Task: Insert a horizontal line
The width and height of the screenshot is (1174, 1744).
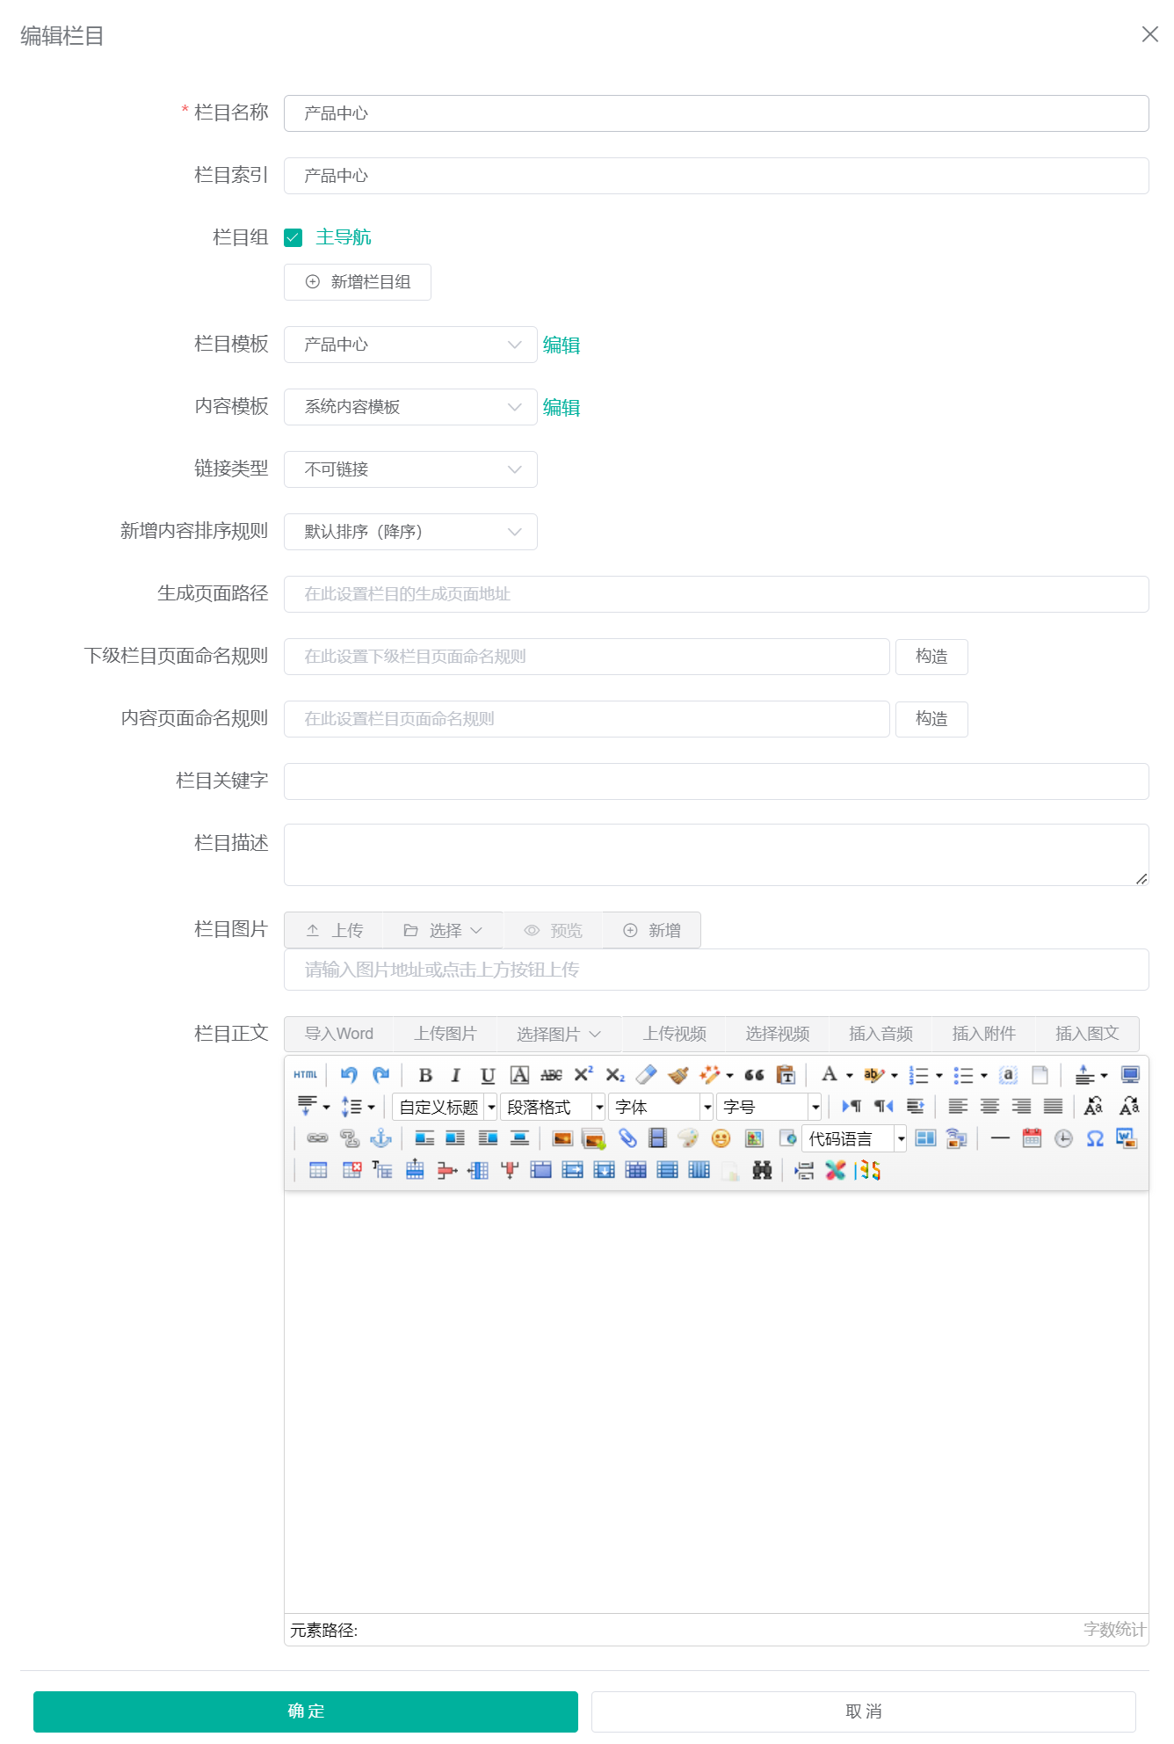Action: [x=1000, y=1138]
